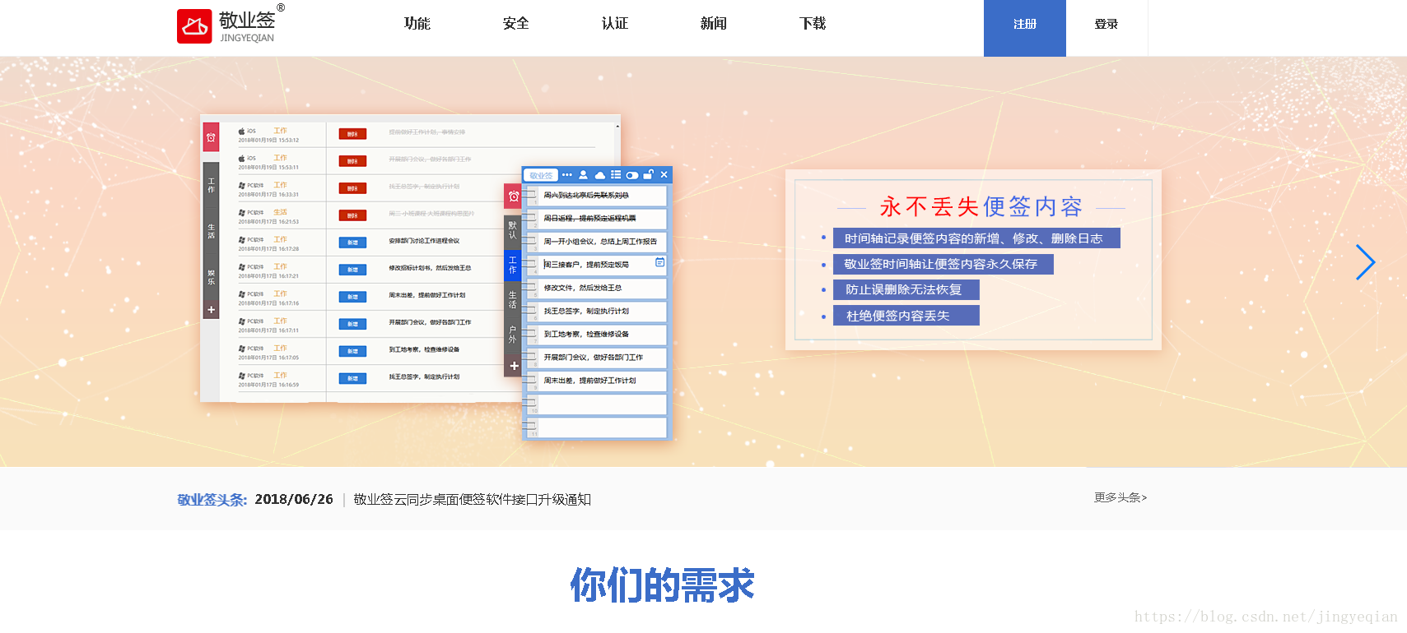1407x633 pixels.
Task: Click the 敬业签头条: label
Action: click(212, 499)
